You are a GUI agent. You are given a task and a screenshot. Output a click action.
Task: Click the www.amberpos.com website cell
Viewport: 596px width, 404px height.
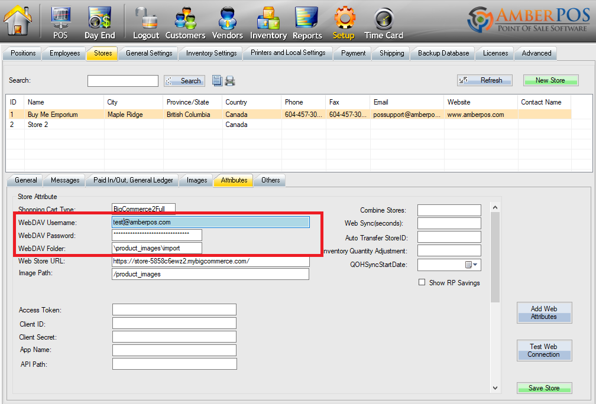click(481, 115)
